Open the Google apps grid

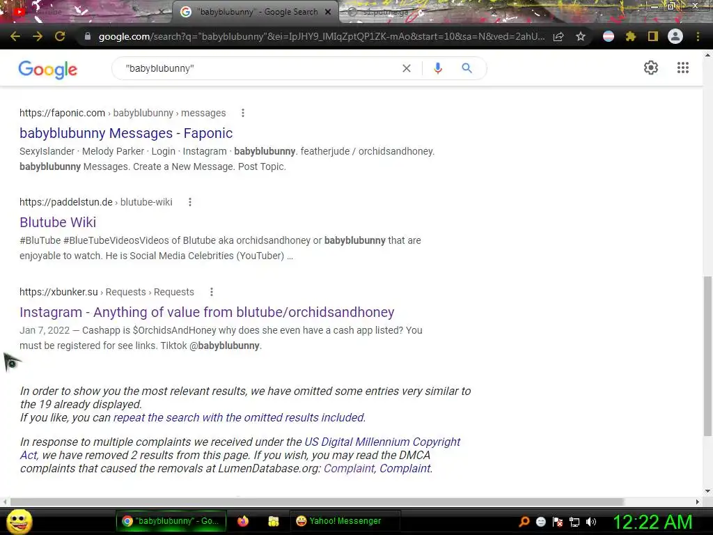click(683, 68)
